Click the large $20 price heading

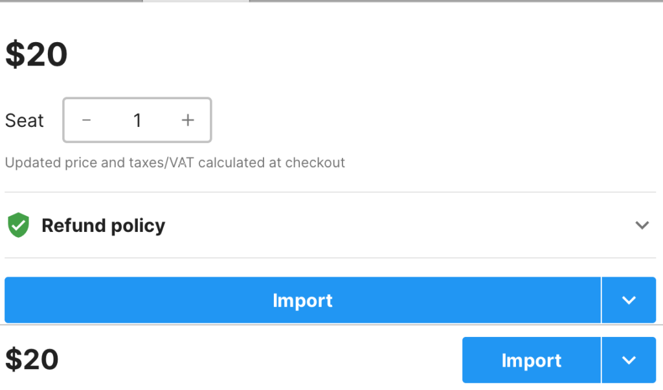click(x=36, y=54)
